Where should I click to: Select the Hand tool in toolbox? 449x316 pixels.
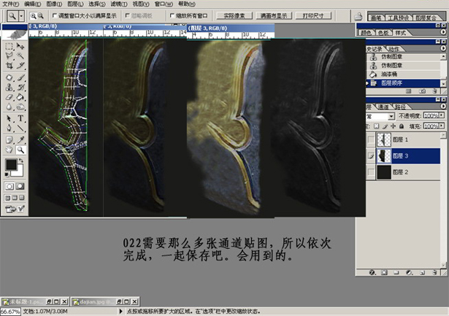point(8,150)
